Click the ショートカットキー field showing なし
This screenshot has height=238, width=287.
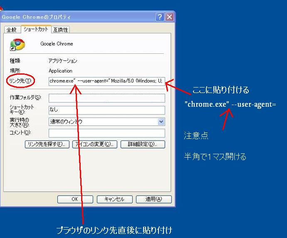point(107,110)
